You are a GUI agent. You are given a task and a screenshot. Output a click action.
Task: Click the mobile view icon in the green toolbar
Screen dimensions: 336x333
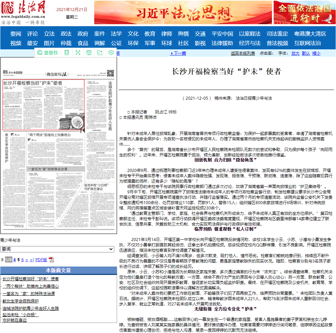click(67, 53)
